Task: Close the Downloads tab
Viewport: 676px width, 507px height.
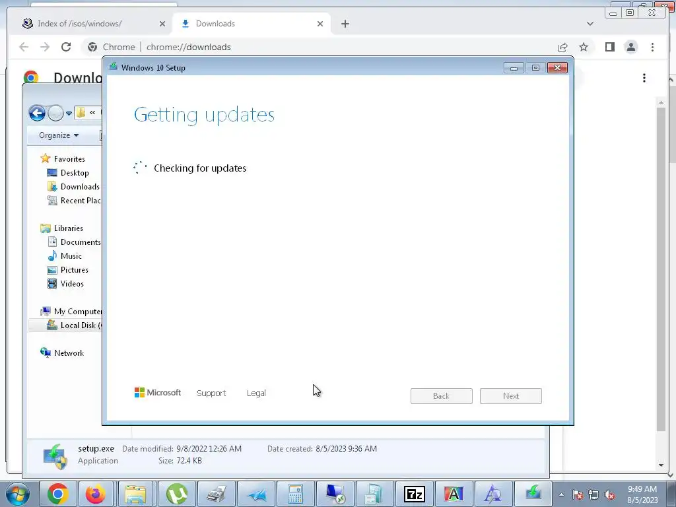Action: 320,24
